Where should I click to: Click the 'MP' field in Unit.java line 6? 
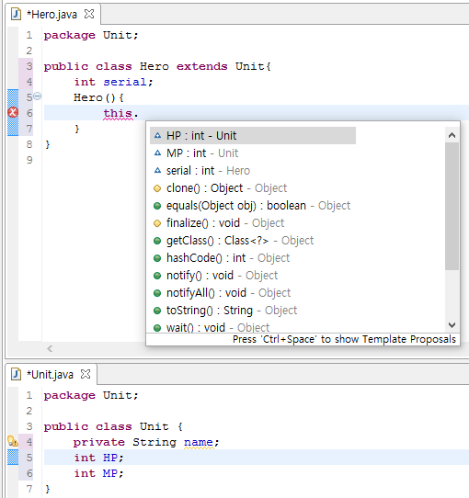pyautogui.click(x=110, y=473)
